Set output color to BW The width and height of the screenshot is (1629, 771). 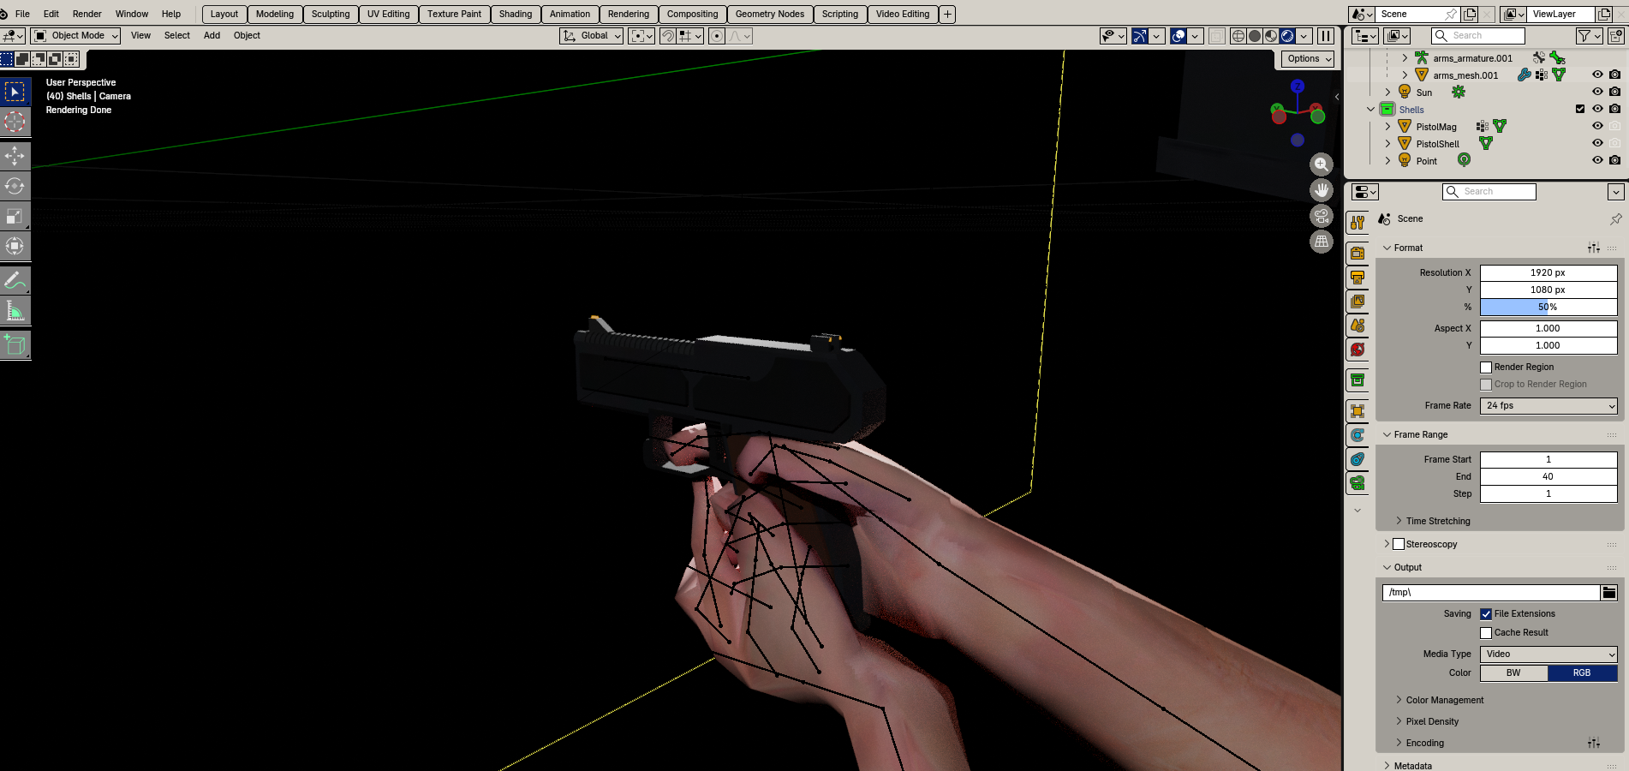click(1513, 672)
